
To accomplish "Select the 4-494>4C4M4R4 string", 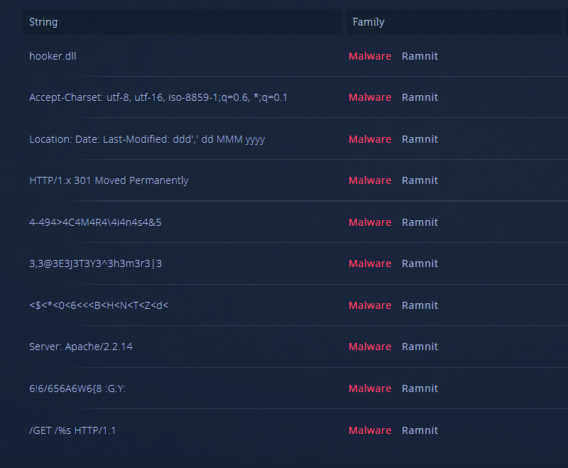I will pyautogui.click(x=95, y=222).
